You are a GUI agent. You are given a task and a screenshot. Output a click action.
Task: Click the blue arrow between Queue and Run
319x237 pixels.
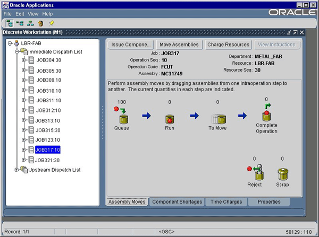[x=147, y=116]
